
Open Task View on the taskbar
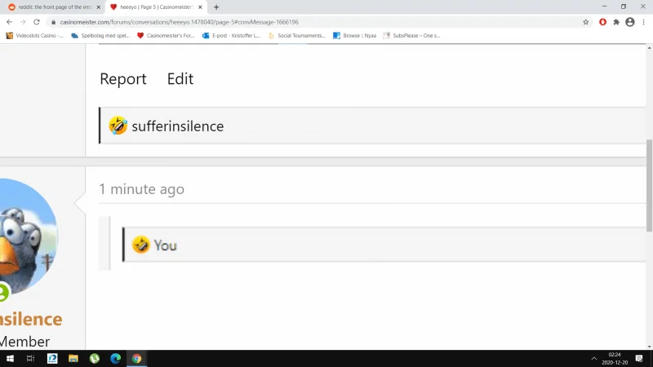(x=30, y=358)
